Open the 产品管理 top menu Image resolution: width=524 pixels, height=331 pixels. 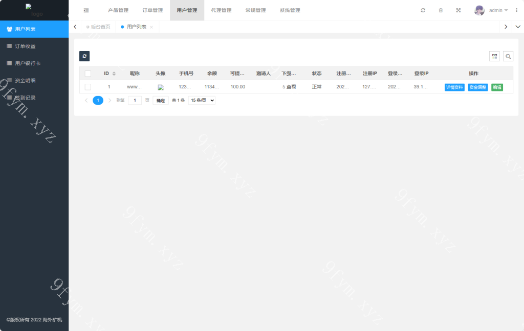(x=118, y=10)
